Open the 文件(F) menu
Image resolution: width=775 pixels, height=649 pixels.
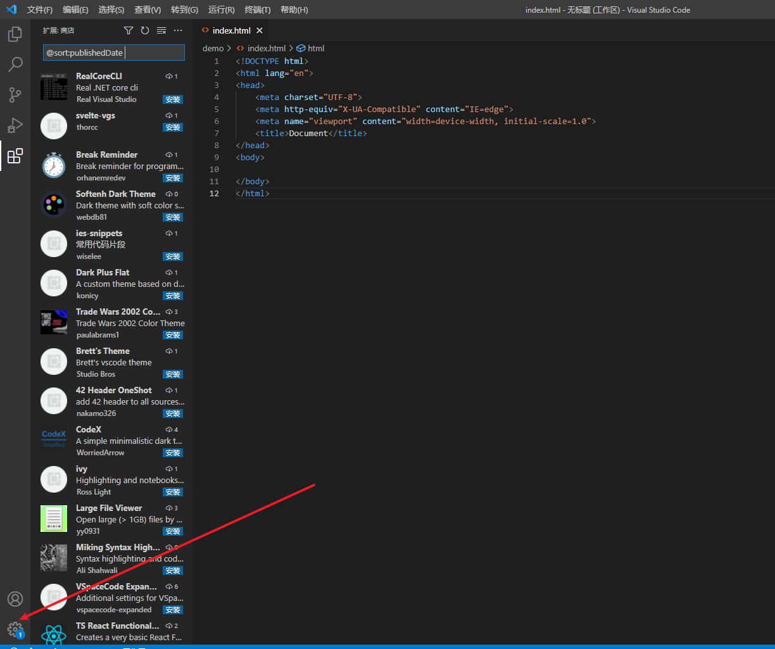pos(39,9)
